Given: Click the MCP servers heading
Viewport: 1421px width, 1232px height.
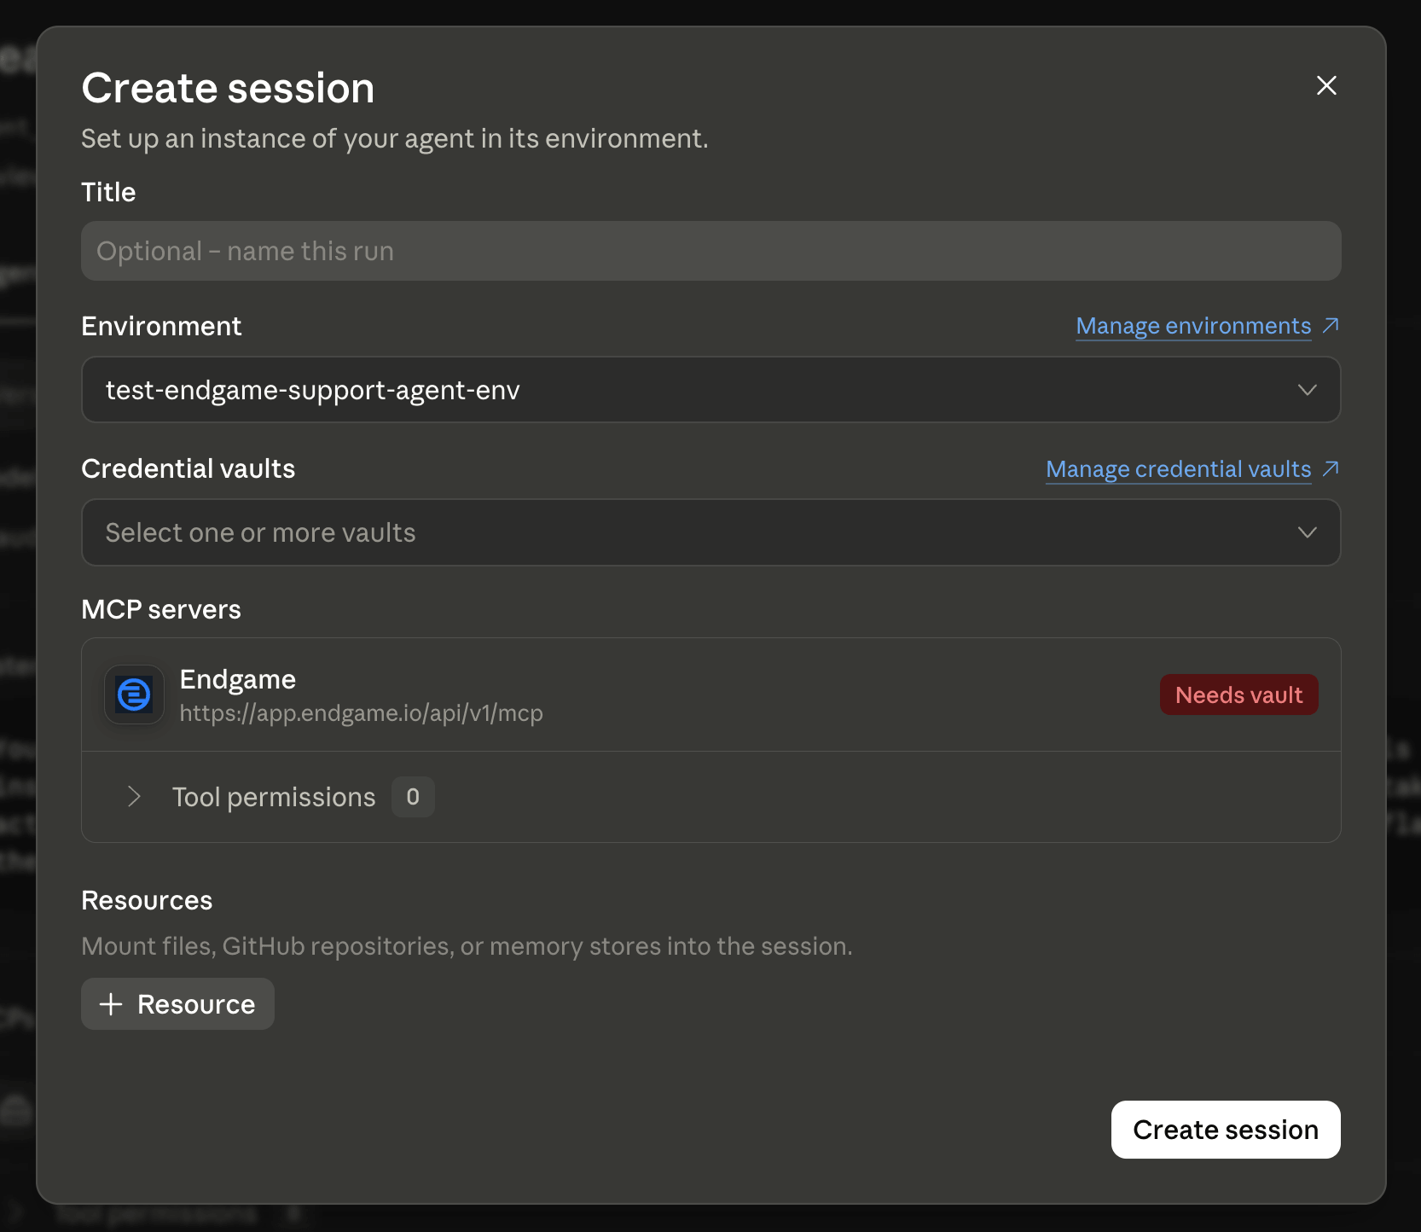Looking at the screenshot, I should point(161,609).
